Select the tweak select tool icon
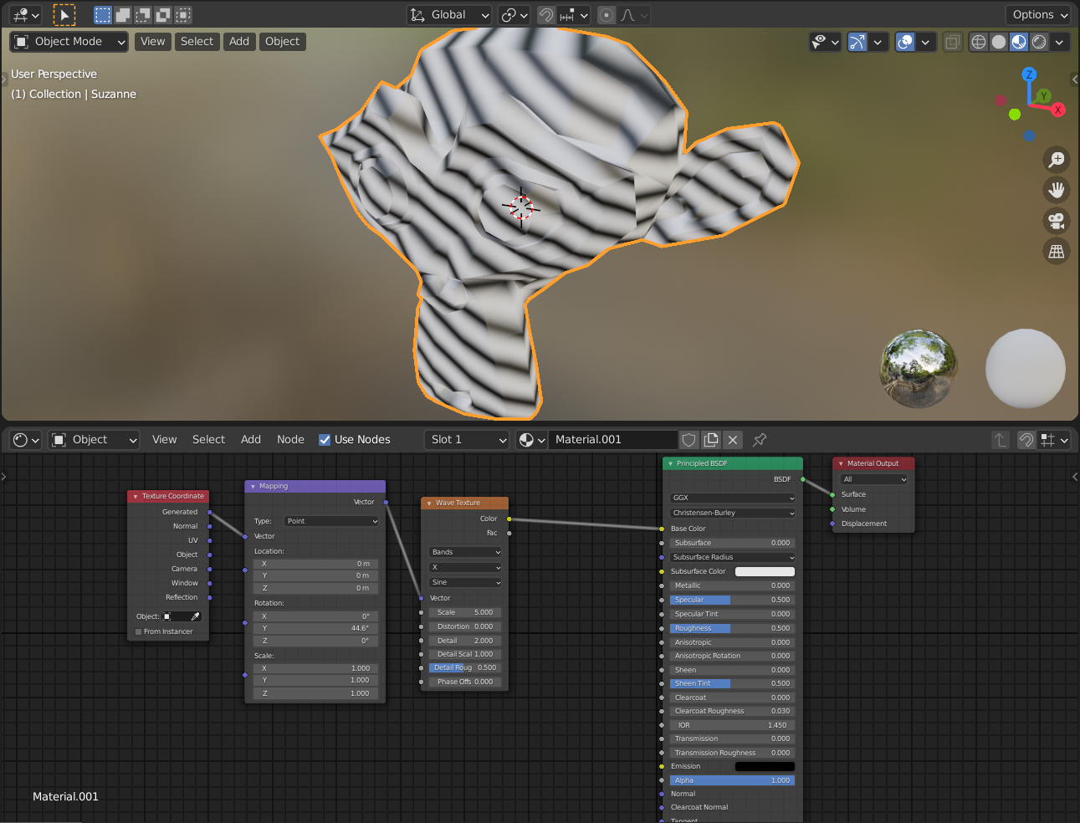This screenshot has height=823, width=1080. (x=64, y=15)
